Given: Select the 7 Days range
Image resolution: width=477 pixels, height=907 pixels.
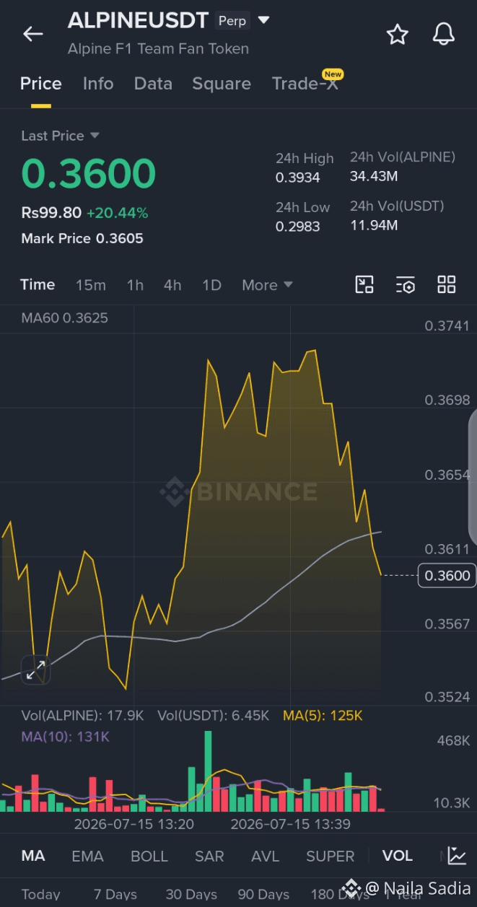Looking at the screenshot, I should (x=115, y=895).
